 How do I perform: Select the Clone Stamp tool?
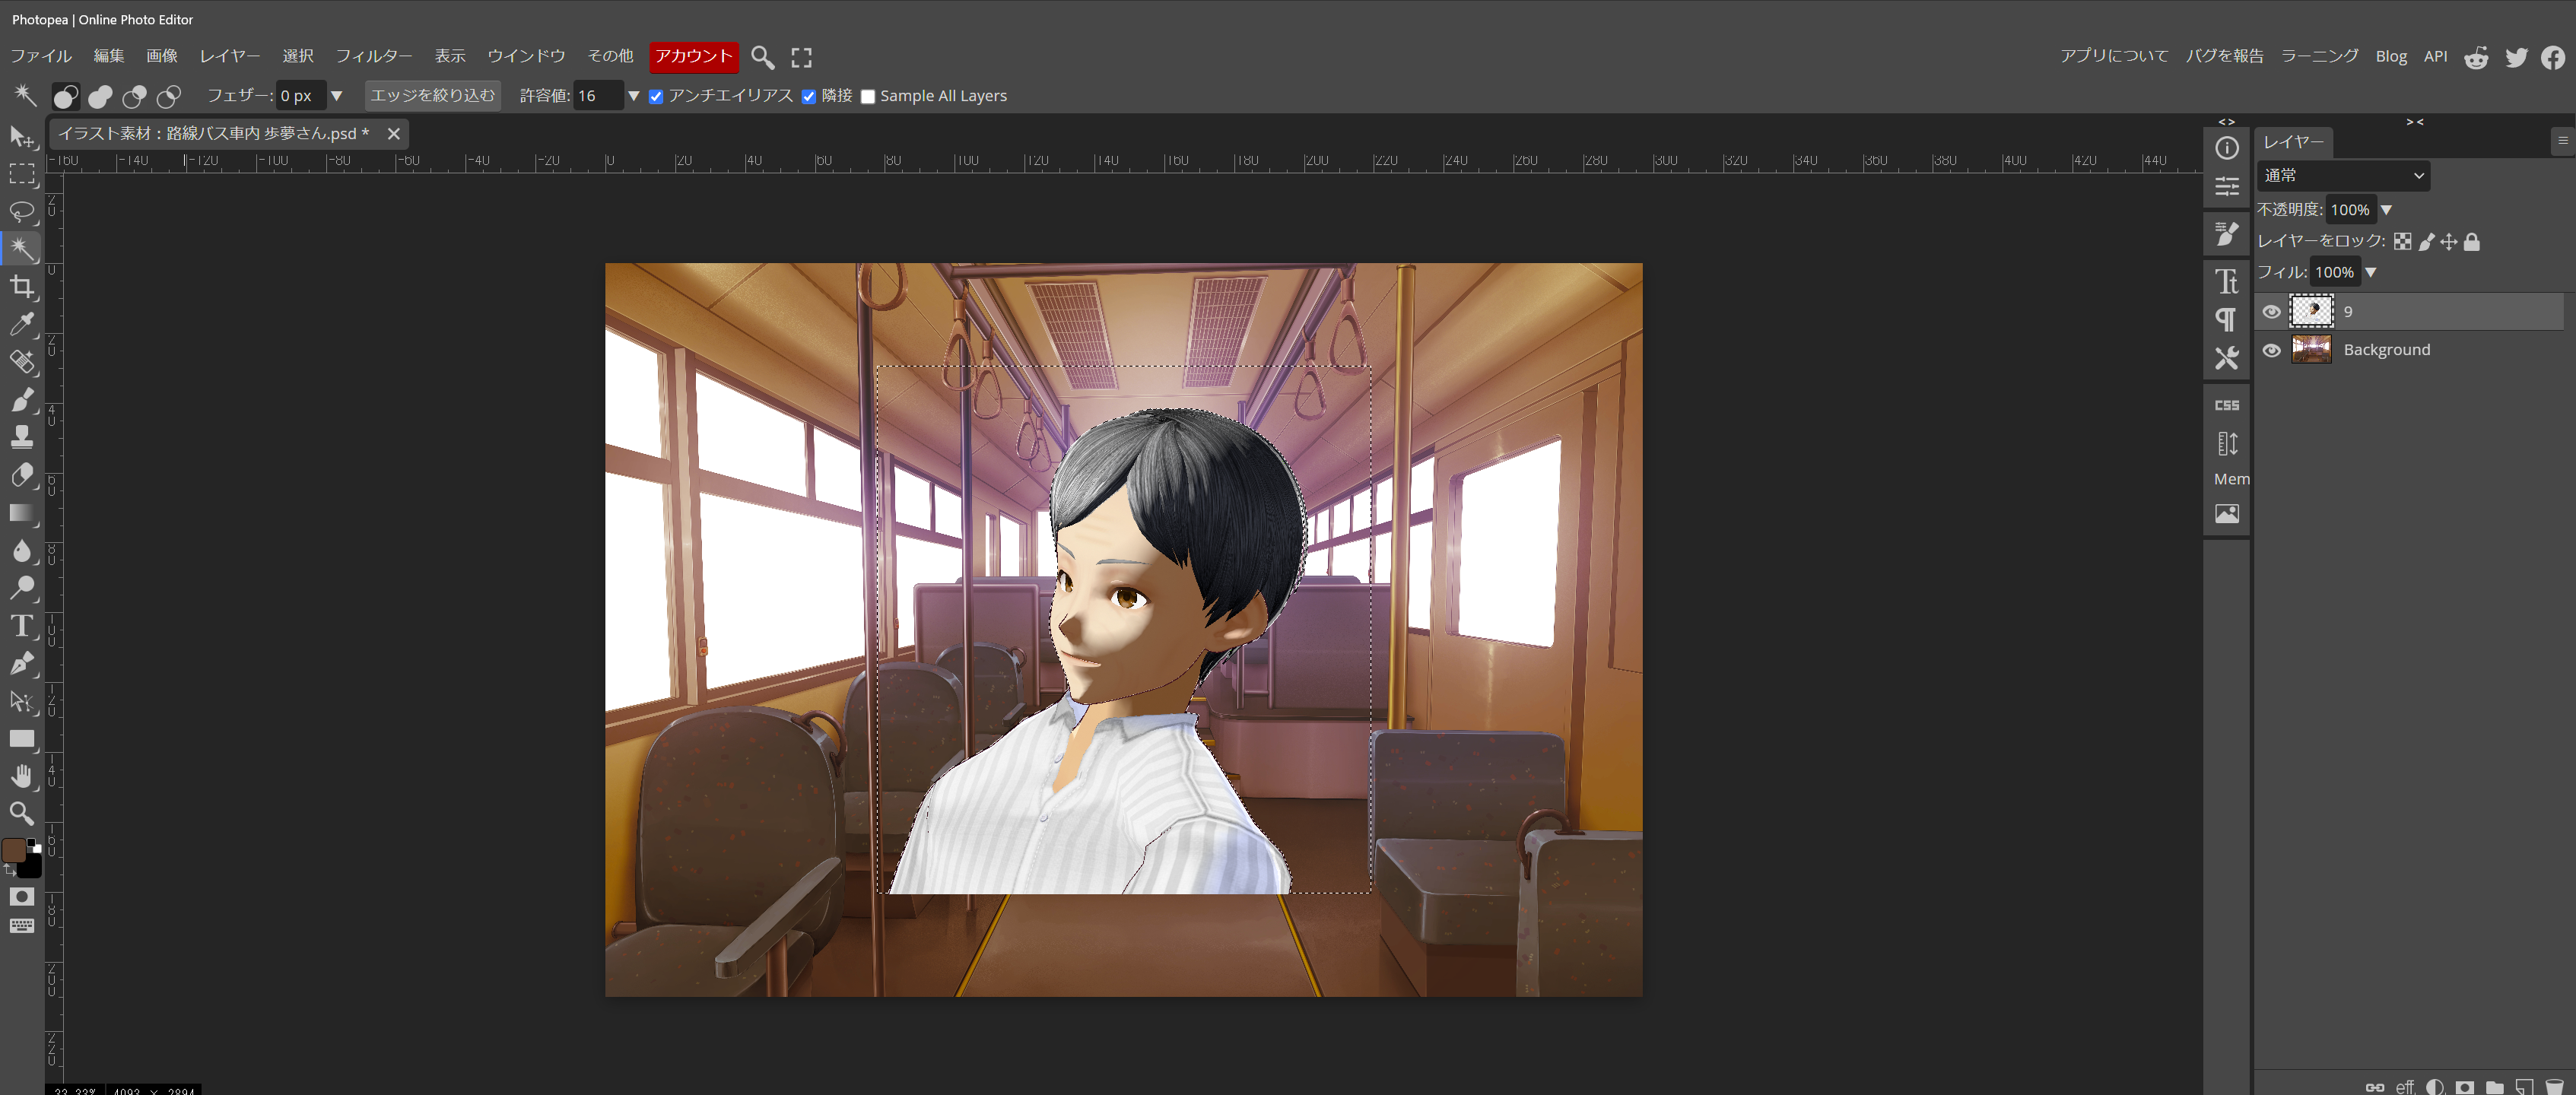tap(22, 437)
